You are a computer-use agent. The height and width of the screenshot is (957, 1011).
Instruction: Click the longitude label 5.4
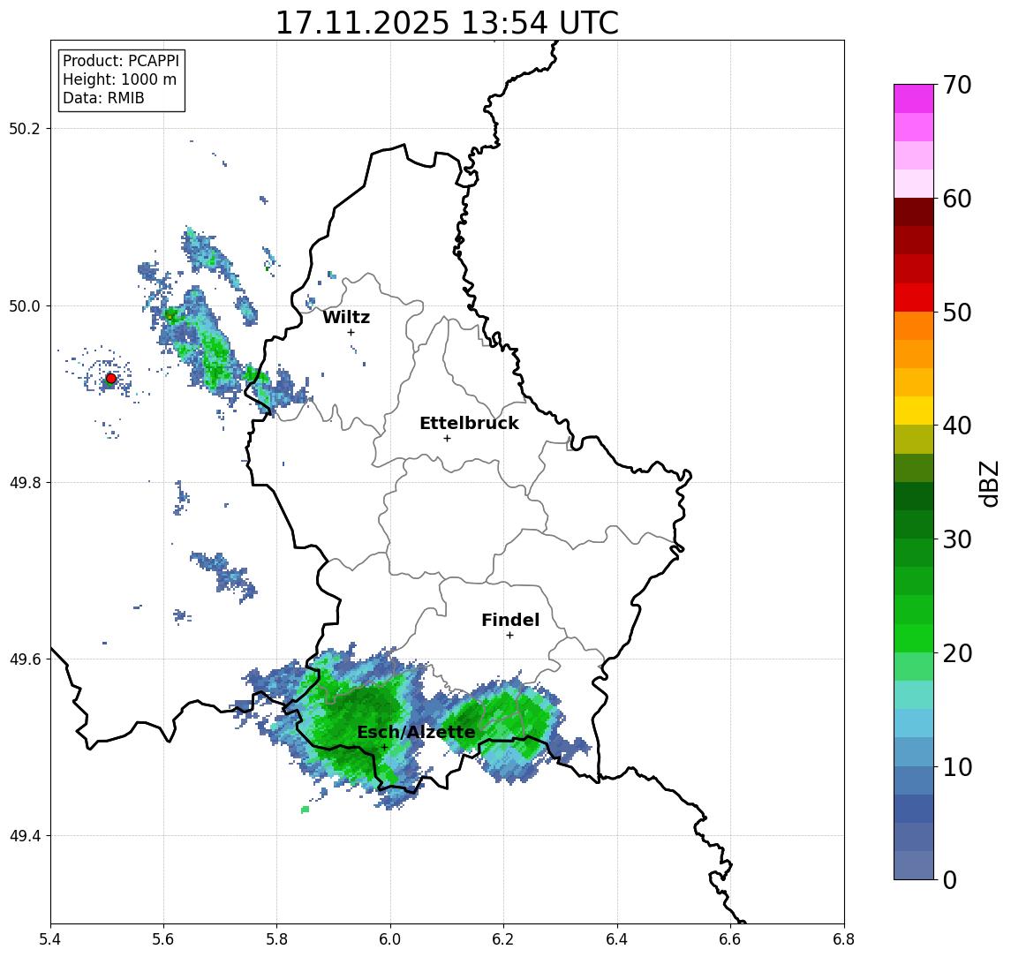pyautogui.click(x=50, y=939)
